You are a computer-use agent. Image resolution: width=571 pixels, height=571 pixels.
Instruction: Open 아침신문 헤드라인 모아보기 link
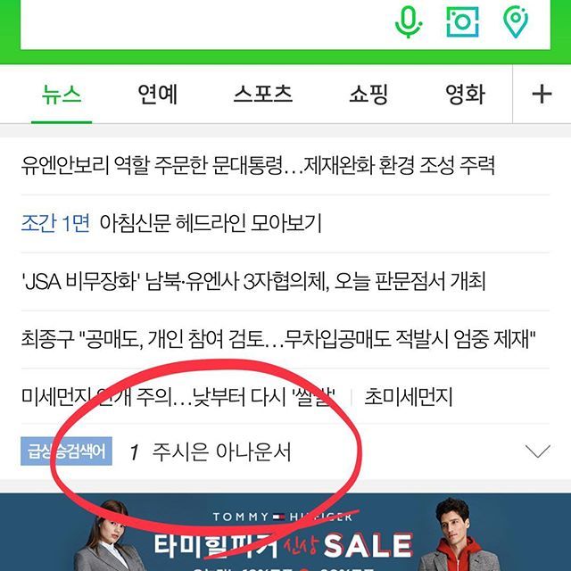[211, 223]
